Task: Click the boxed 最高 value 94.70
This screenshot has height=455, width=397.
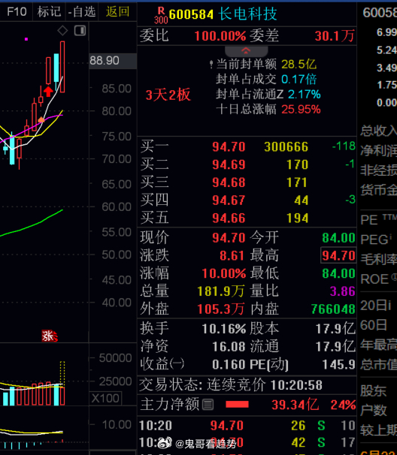Action: [338, 255]
